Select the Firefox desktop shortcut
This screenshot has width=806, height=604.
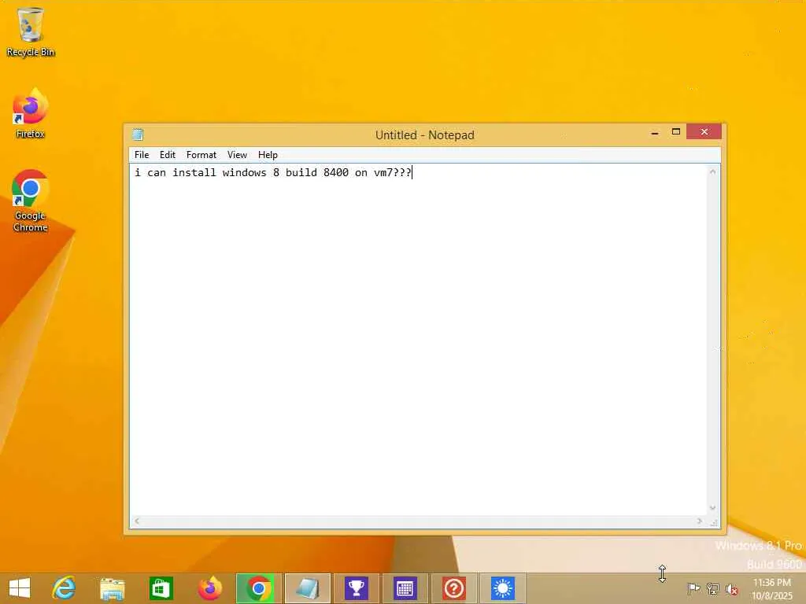(x=31, y=113)
